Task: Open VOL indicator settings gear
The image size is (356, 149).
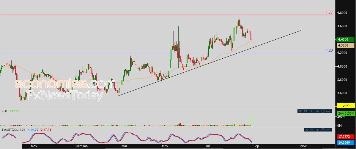Action: [323, 111]
